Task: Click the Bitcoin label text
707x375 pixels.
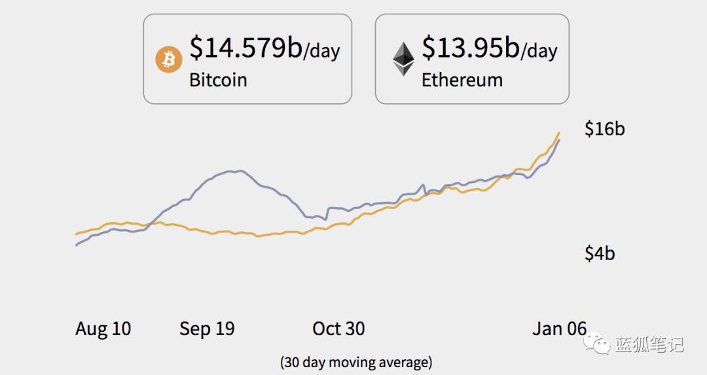Action: point(218,80)
